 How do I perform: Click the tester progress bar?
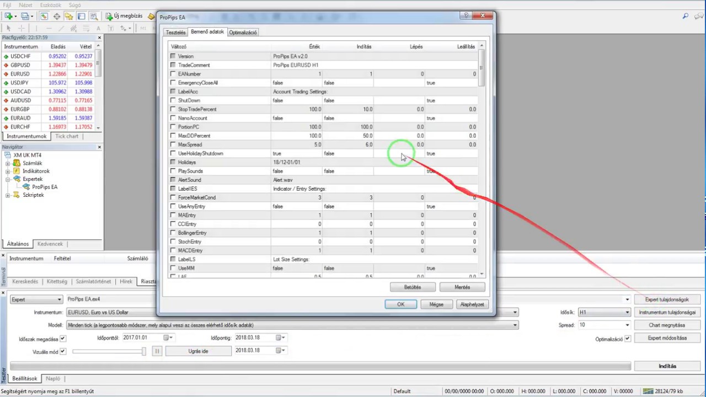click(x=320, y=366)
